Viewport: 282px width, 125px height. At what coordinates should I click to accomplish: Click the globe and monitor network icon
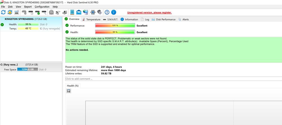pos(85,12)
